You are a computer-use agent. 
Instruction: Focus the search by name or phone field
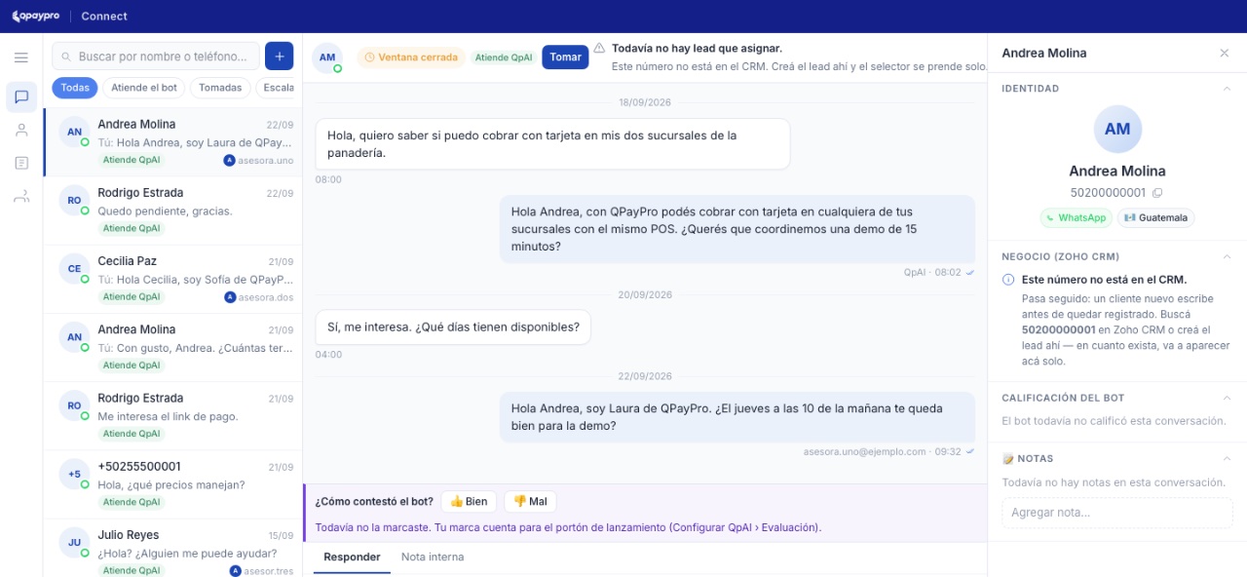[156, 58]
